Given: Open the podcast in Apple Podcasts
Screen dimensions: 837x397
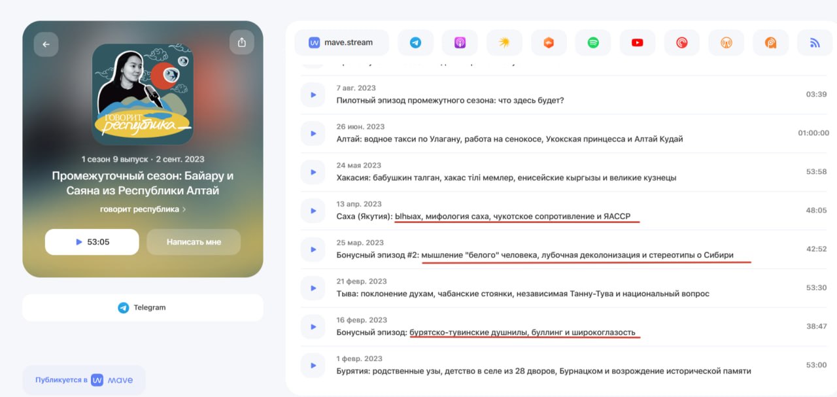Looking at the screenshot, I should pyautogui.click(x=460, y=41).
